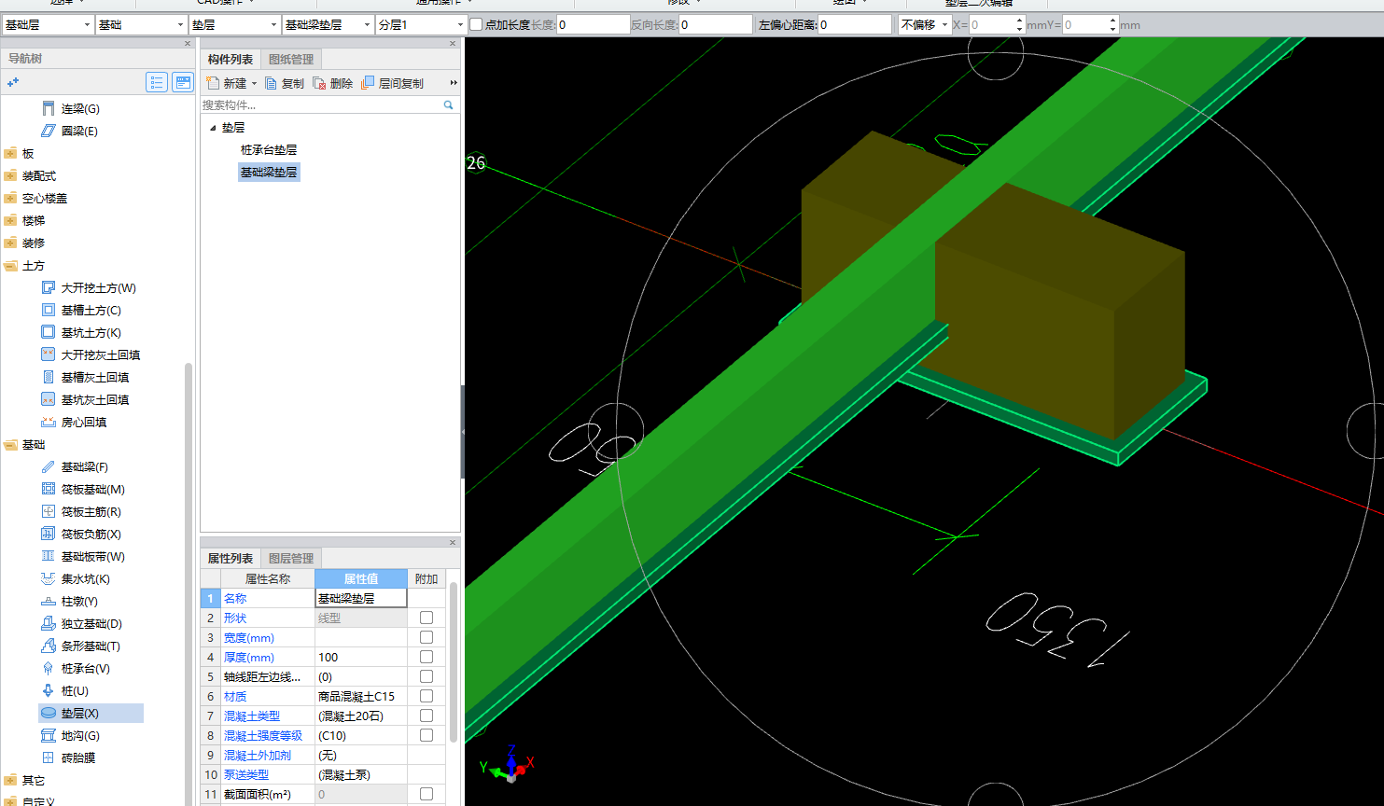Screen dimensions: 1384x806
Task: Select 柱墩(Y) column pier icon
Action: click(x=49, y=602)
